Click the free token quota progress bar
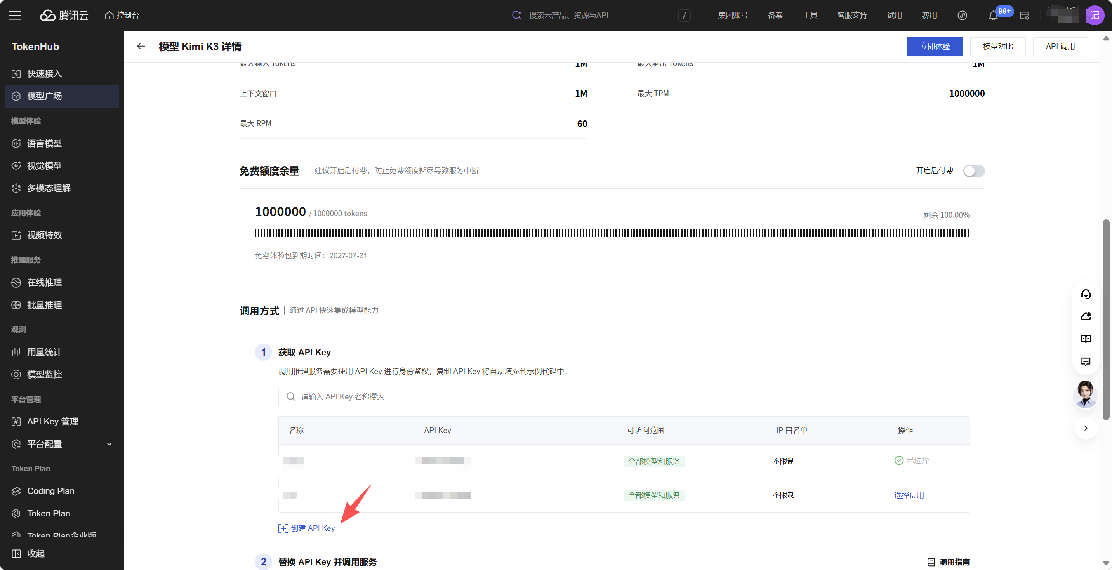This screenshot has width=1112, height=570. pos(612,234)
